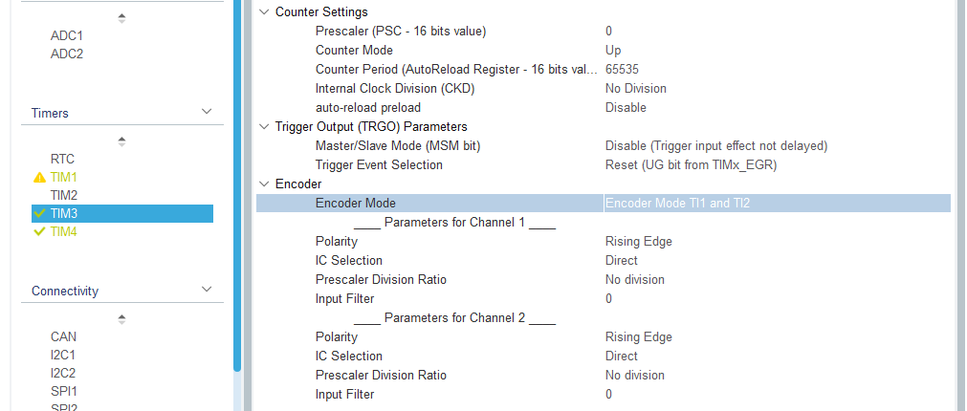Click the blue vertical scrollbar of categories panel
Viewport: 967px width, 411px height.
[237, 184]
